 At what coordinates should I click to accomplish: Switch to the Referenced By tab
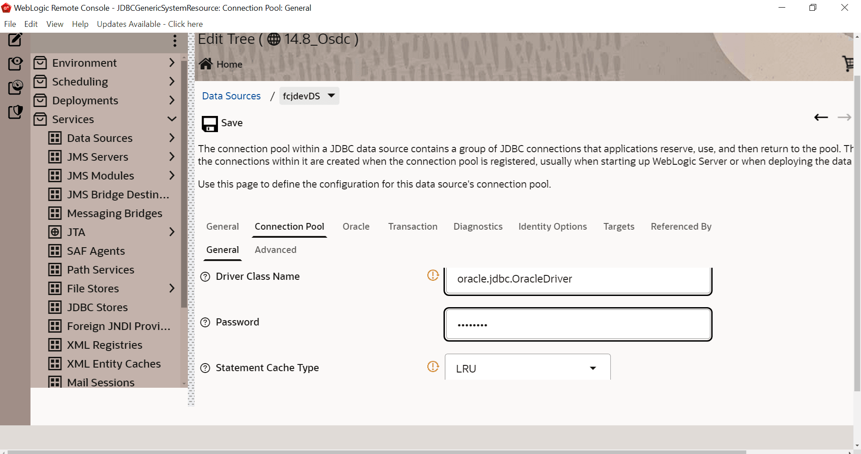[681, 227]
